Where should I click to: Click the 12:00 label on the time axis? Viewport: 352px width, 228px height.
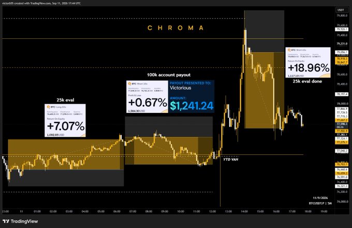pos(213,211)
